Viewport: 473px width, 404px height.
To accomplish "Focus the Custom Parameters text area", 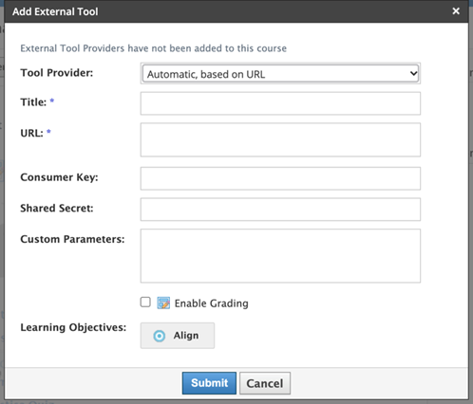I will pos(280,256).
